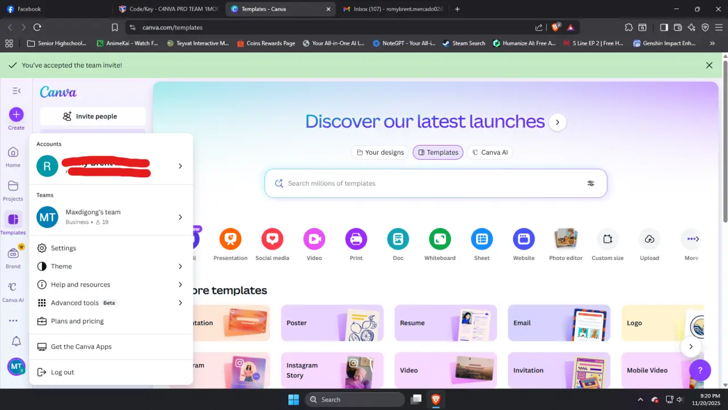Collapse the sidebar menu toggle

click(x=16, y=91)
